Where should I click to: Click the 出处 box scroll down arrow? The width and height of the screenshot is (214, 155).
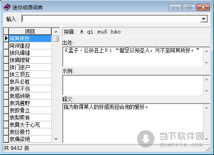pos(206,63)
